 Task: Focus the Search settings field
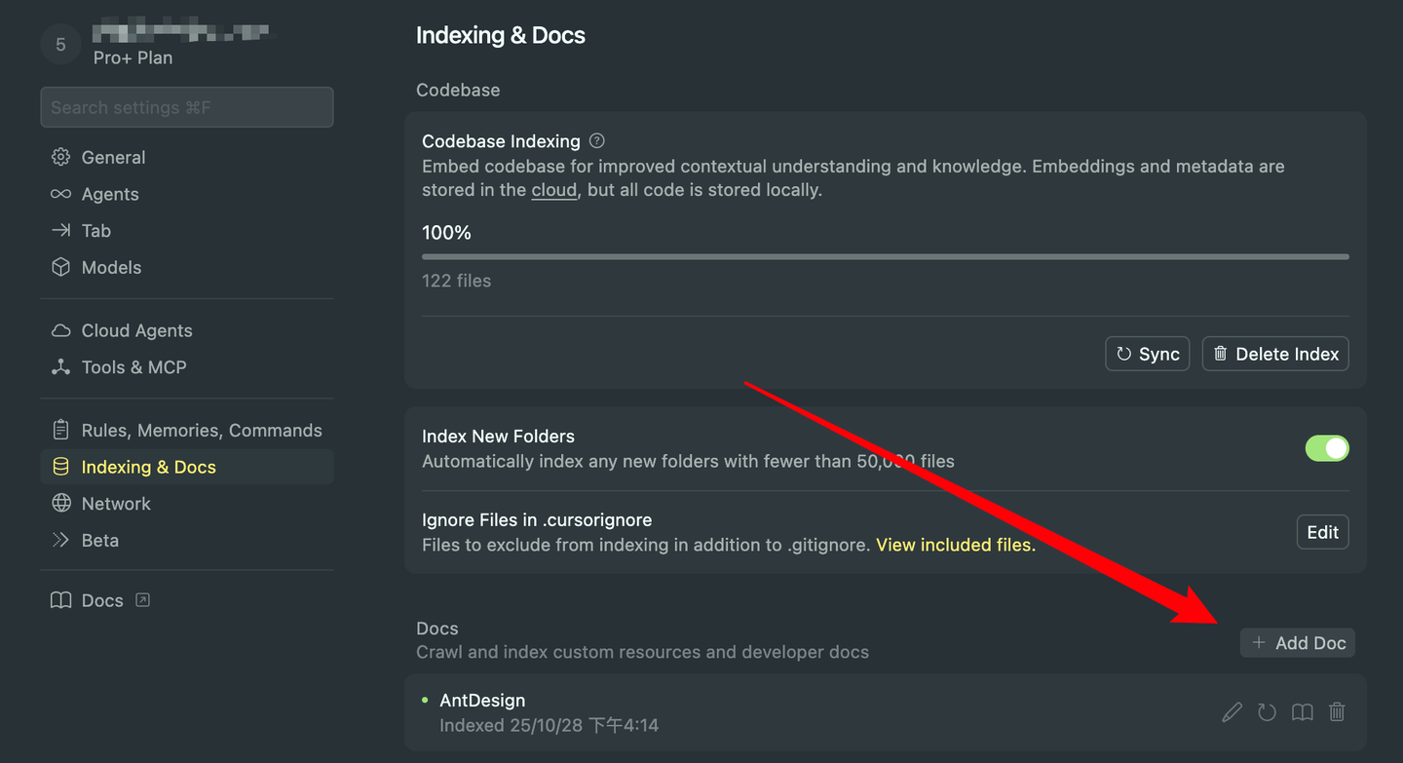tap(187, 107)
